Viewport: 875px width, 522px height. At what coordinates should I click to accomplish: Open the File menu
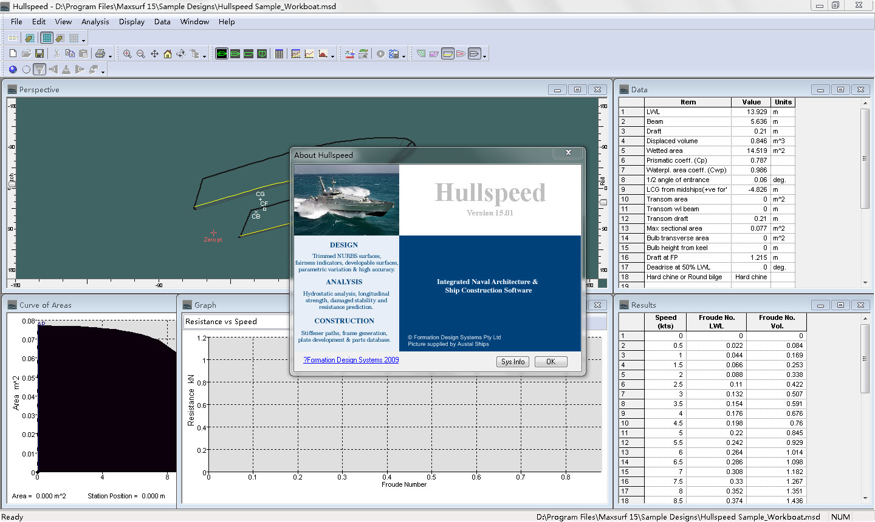pos(16,21)
